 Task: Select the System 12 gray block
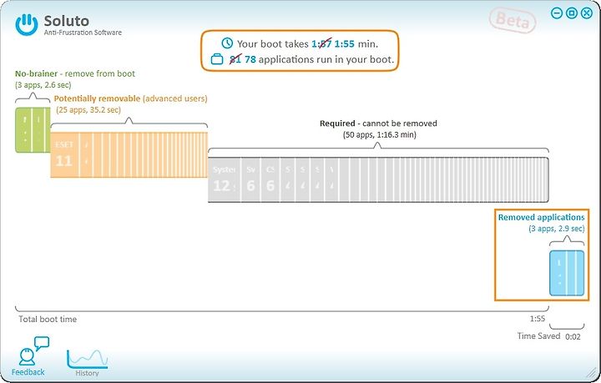[225, 179]
